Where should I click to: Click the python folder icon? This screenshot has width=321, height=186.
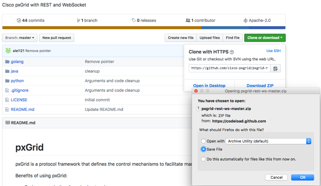click(7, 81)
